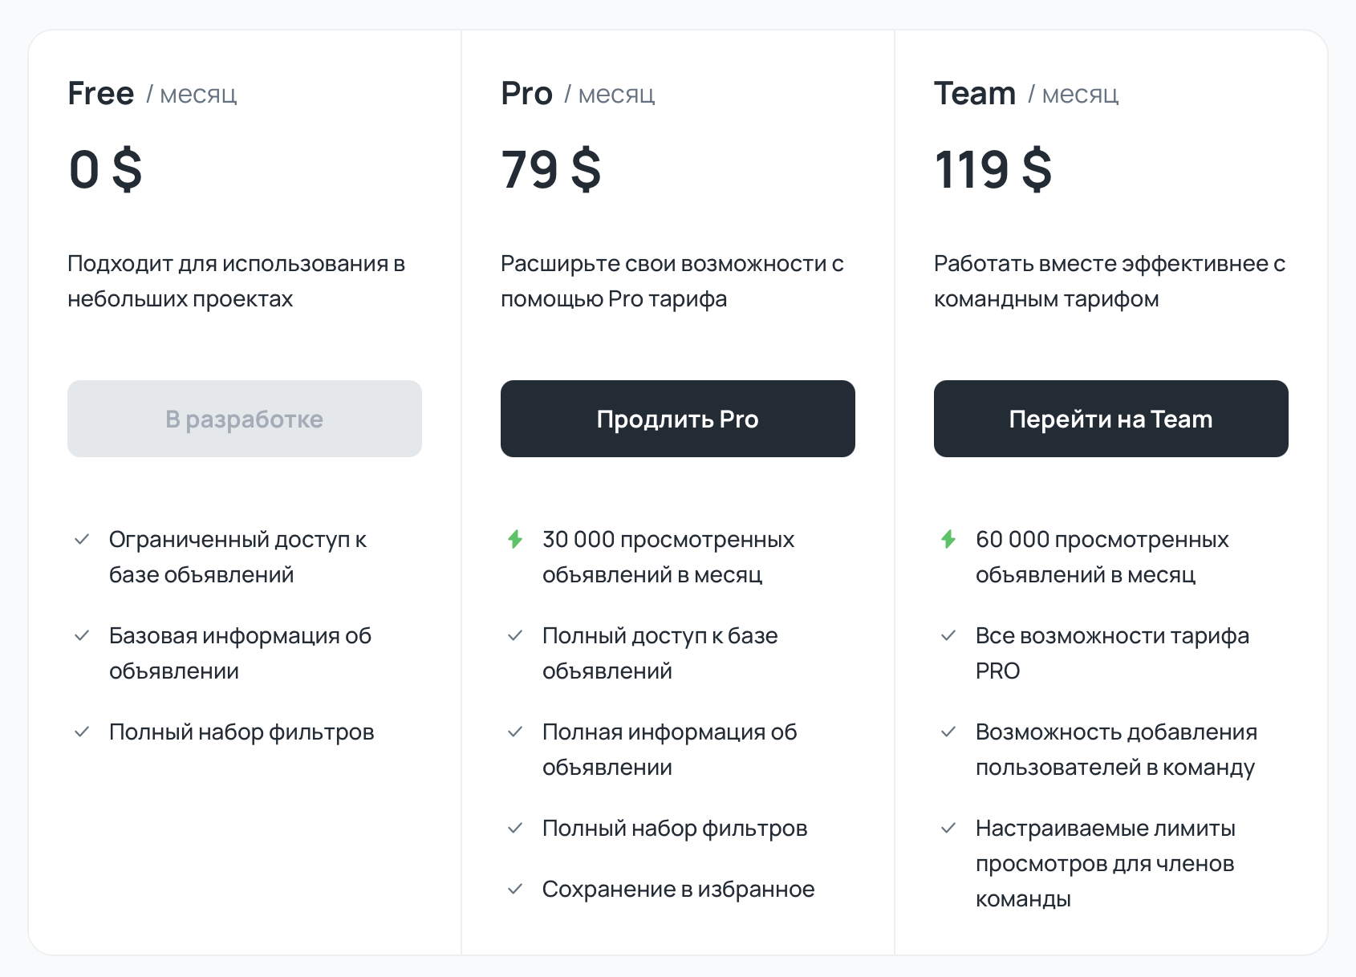
Task: Click checkmark beside 'Базовая информация об объявлении'
Action: (x=82, y=636)
